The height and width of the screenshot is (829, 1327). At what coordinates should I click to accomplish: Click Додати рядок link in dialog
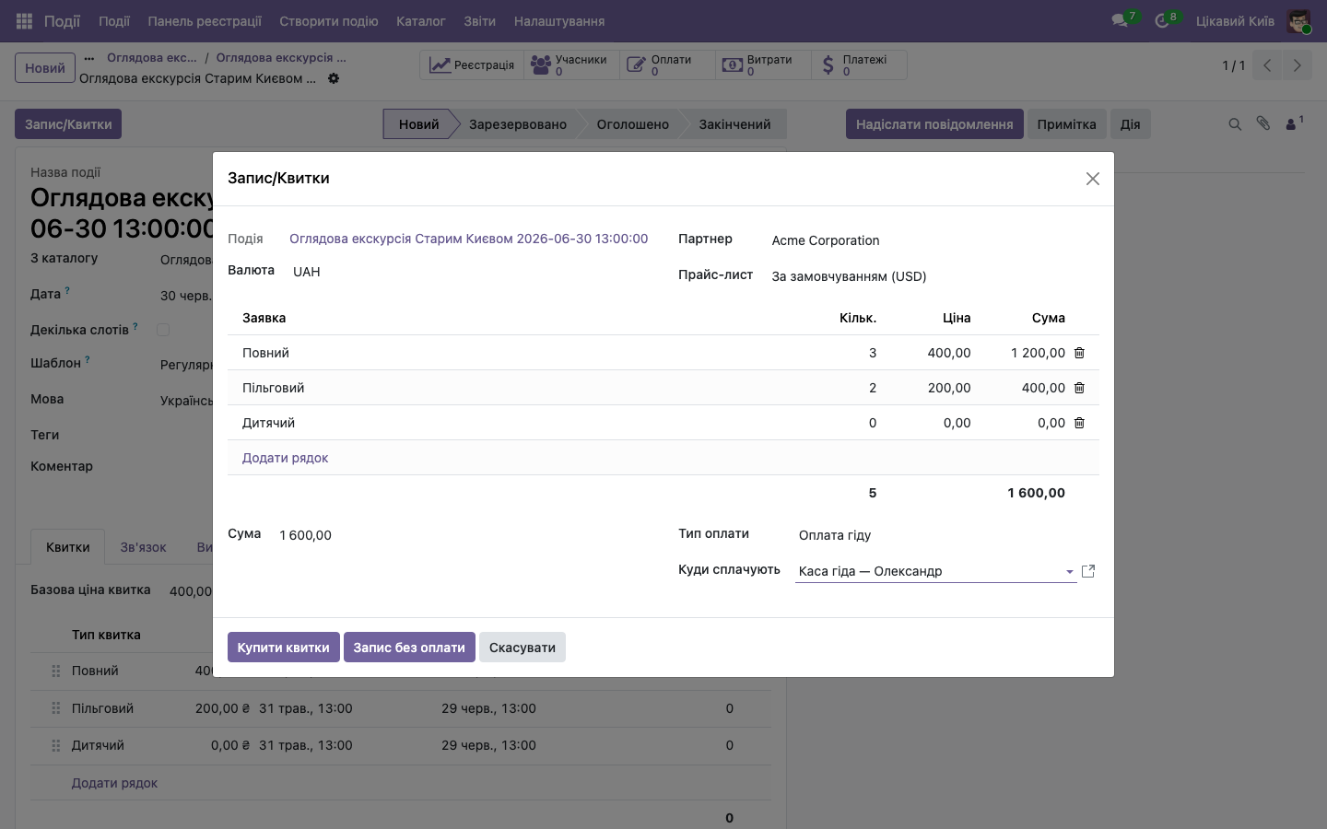[285, 458]
